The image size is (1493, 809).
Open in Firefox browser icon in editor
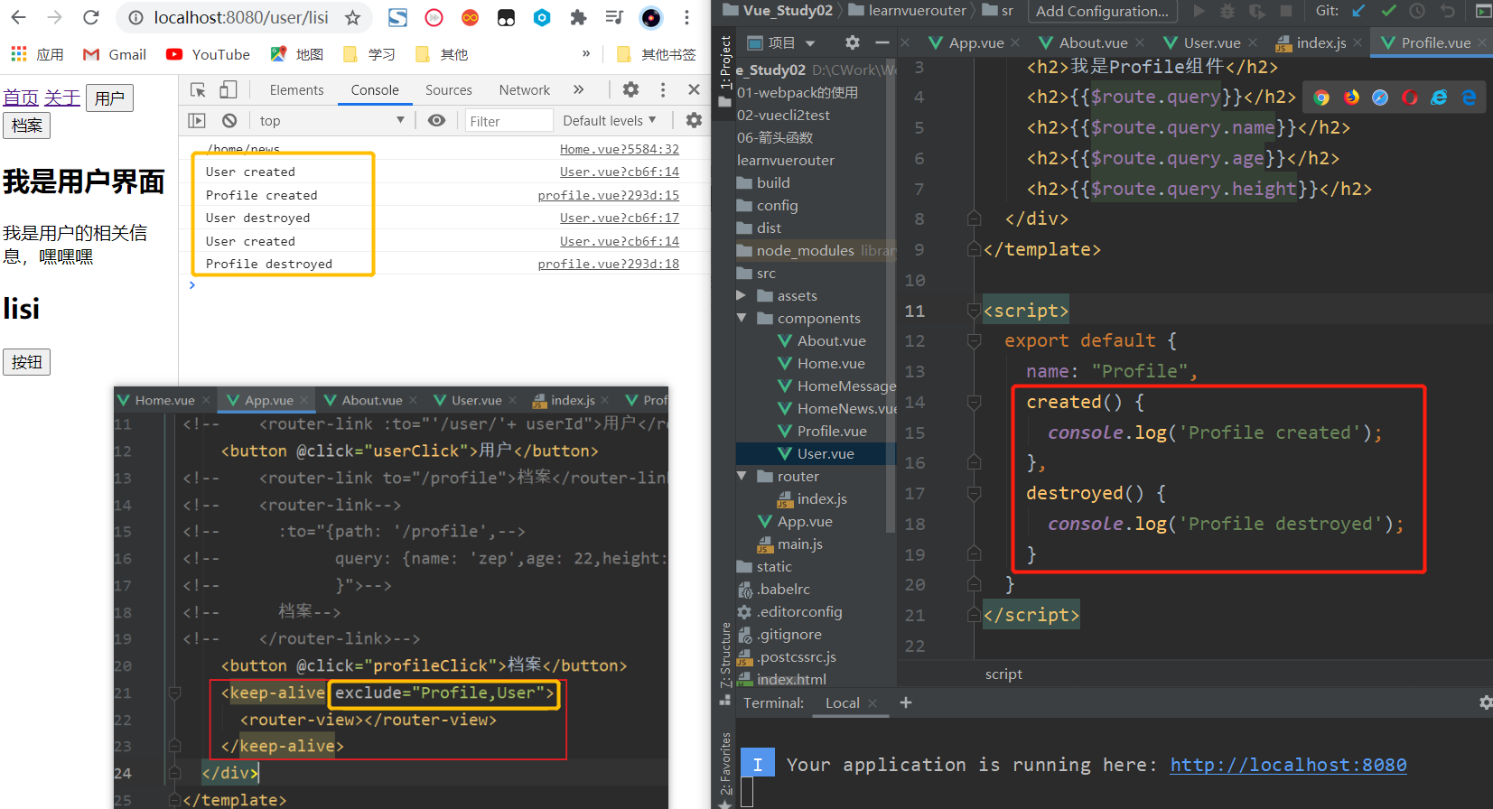click(x=1351, y=98)
